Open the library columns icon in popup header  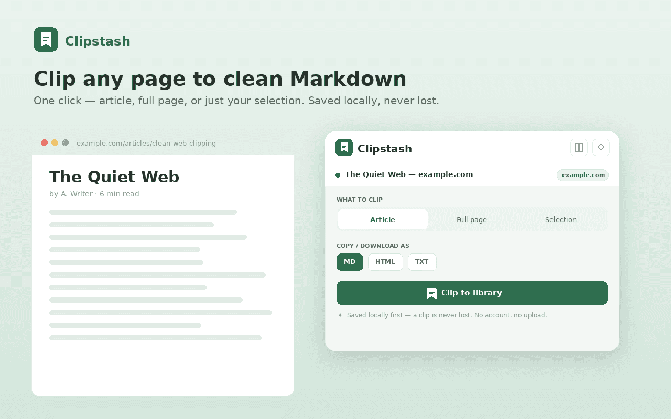pyautogui.click(x=579, y=147)
